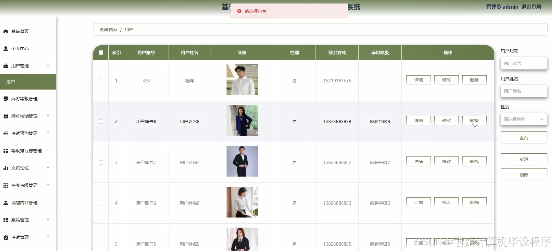Click the briefcase icon beside 用户管理
Viewport: 552px width, 251px height.
(6, 66)
